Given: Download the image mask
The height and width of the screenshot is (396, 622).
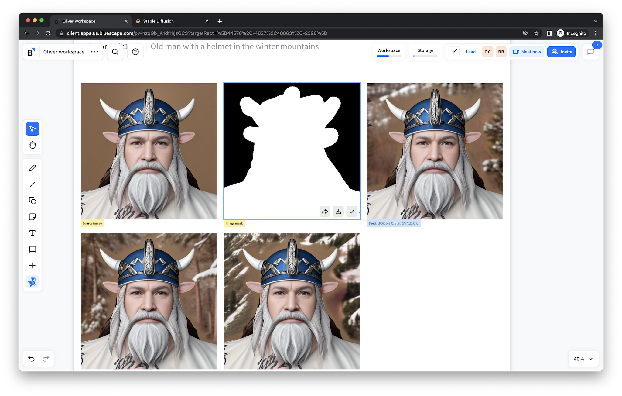Looking at the screenshot, I should pos(338,212).
